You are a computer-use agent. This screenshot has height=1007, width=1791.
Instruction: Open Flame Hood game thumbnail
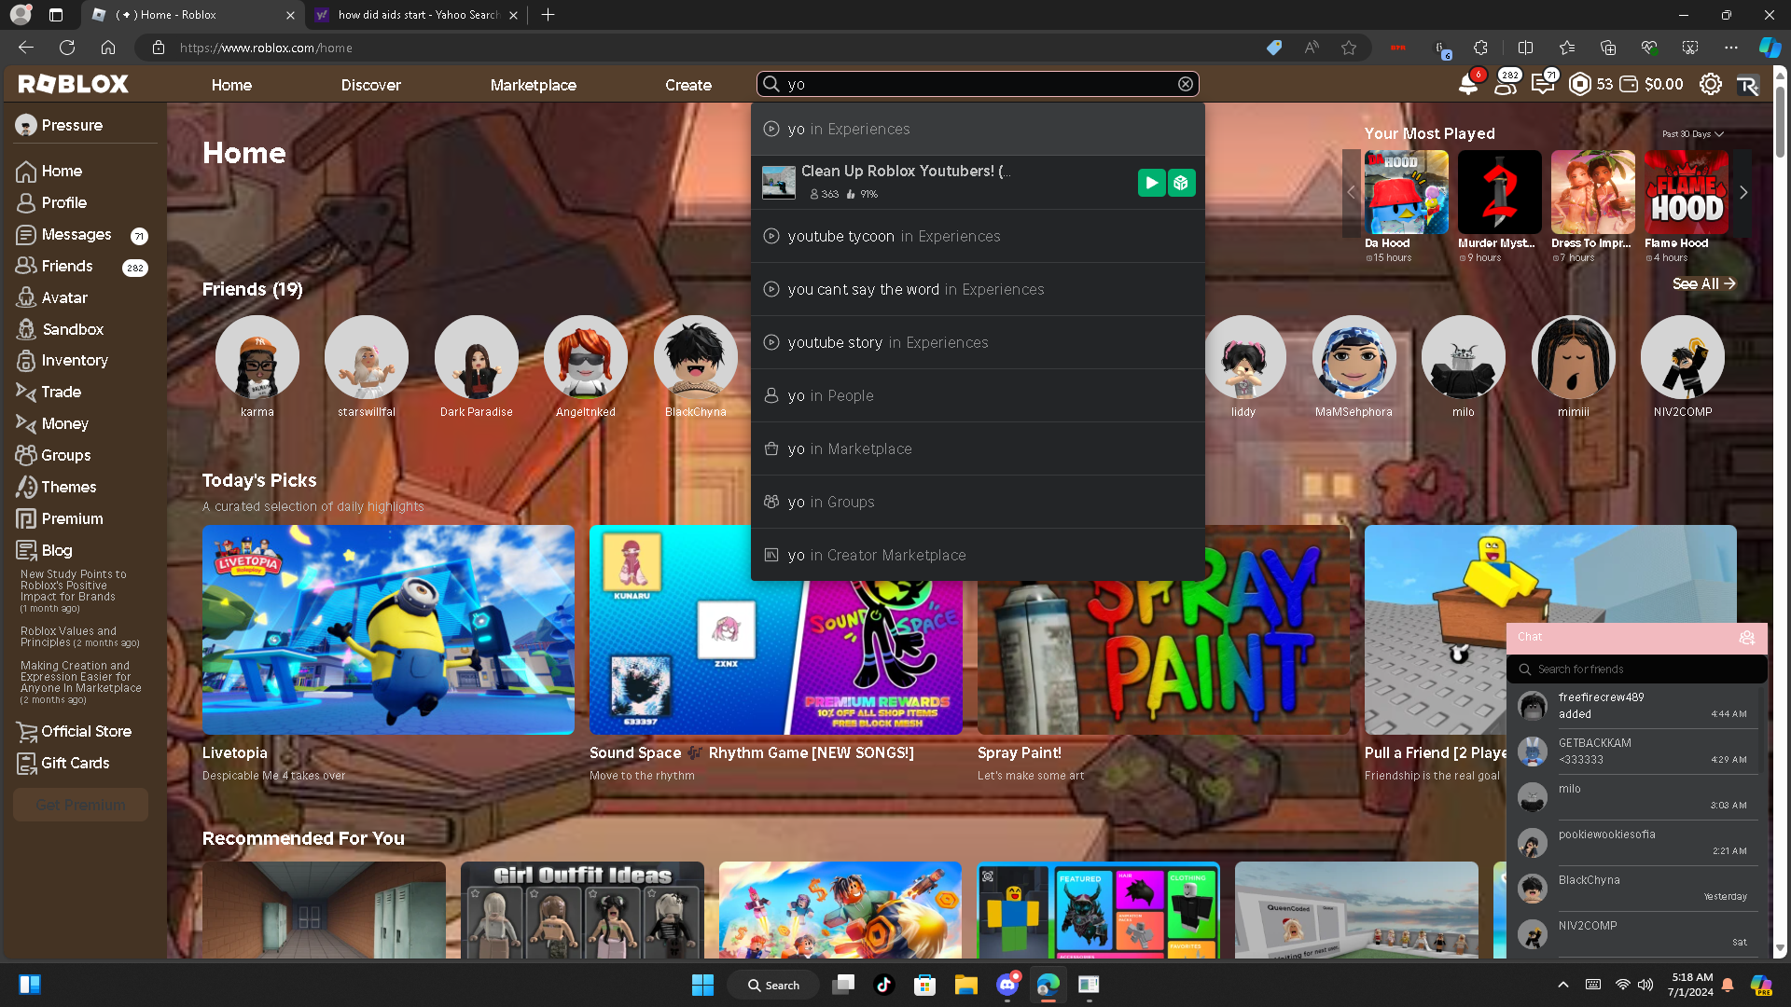pos(1686,192)
